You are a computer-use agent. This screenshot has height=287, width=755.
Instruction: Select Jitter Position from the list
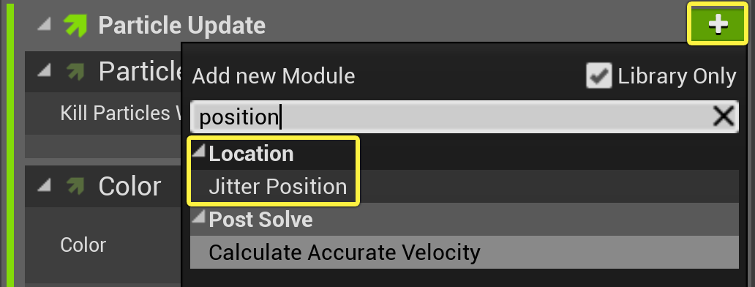tap(277, 187)
